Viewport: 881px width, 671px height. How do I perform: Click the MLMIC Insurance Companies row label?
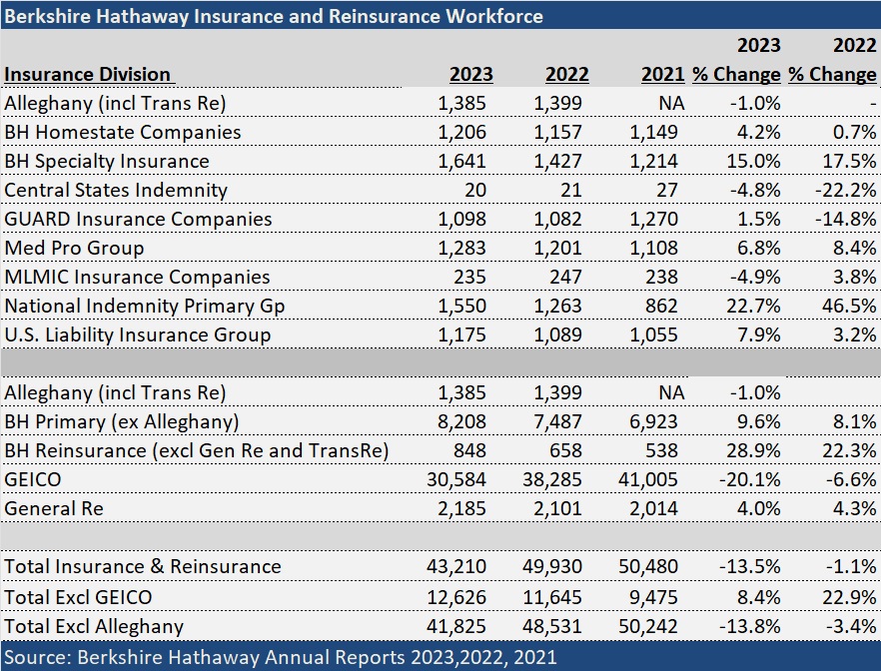(x=137, y=278)
